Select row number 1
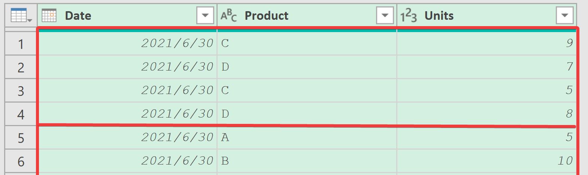This screenshot has height=175, width=588. [x=21, y=44]
